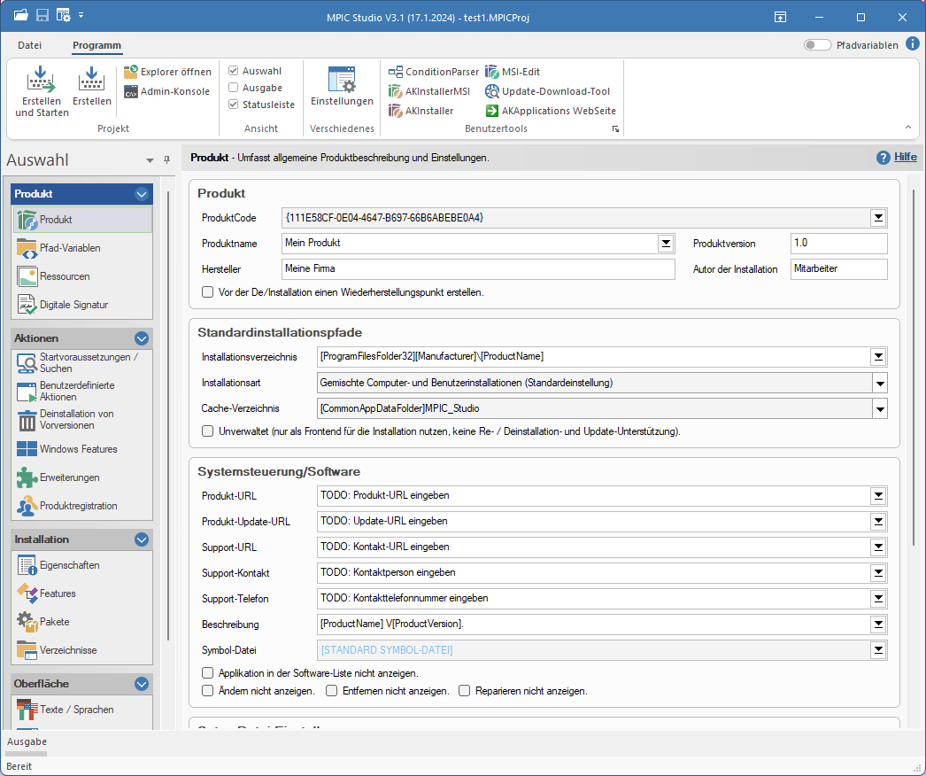
Task: Select the Programm ribbon tab
Action: (96, 45)
